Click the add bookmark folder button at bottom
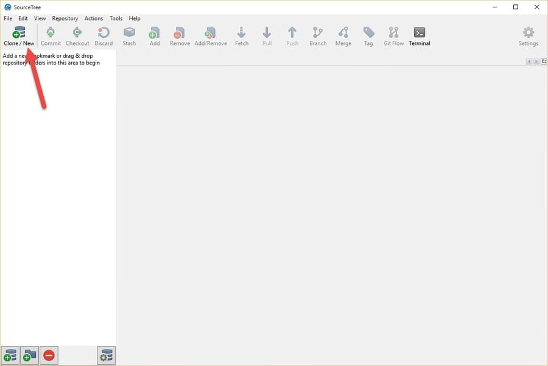This screenshot has height=366, width=548. click(30, 356)
